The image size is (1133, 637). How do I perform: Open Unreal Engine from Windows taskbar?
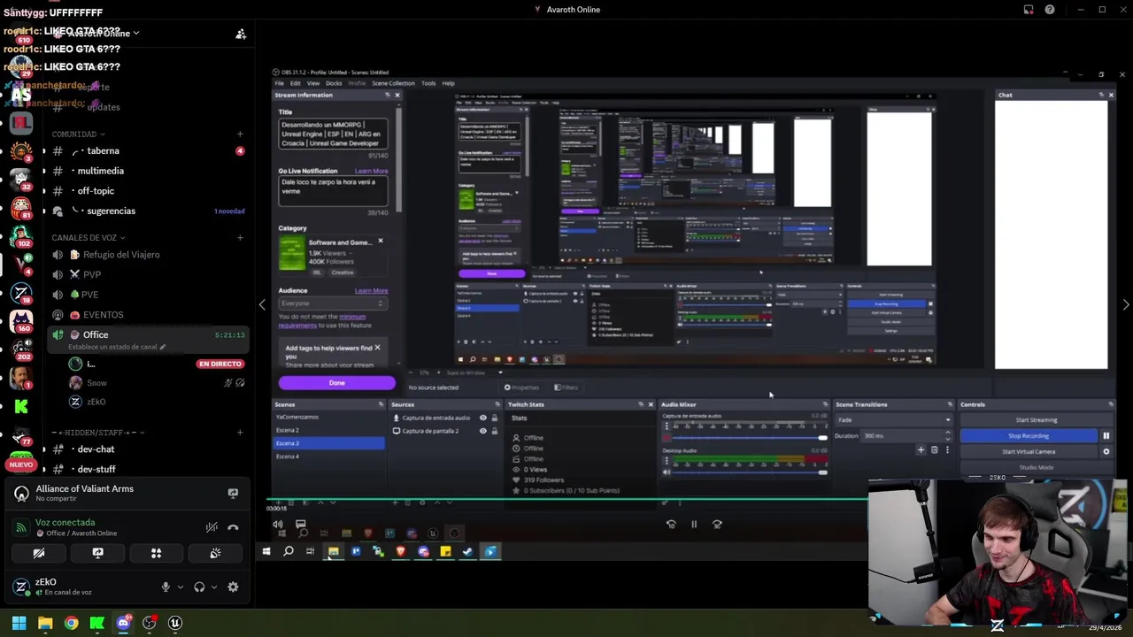point(175,623)
